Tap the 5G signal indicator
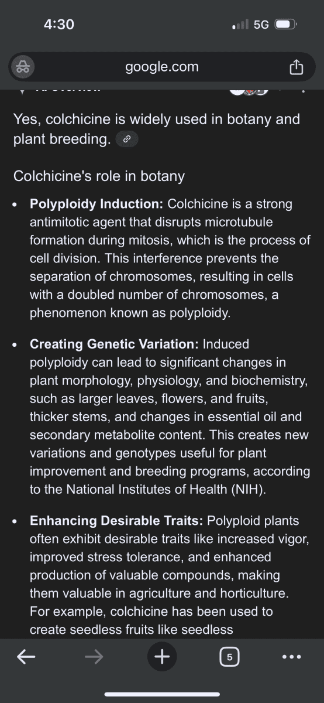Screen dimensions: 324x703 coord(261,25)
